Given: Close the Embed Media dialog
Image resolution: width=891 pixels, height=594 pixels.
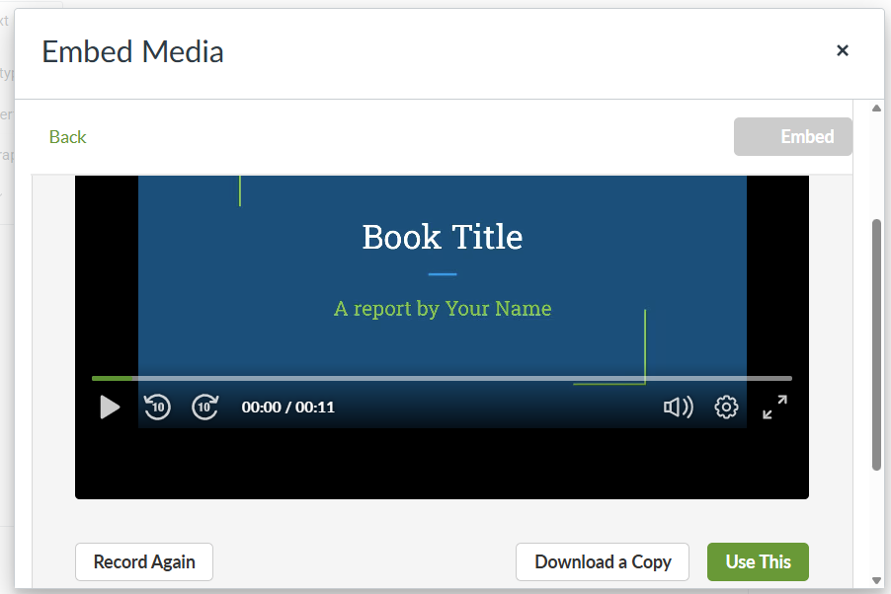Looking at the screenshot, I should click(x=842, y=50).
